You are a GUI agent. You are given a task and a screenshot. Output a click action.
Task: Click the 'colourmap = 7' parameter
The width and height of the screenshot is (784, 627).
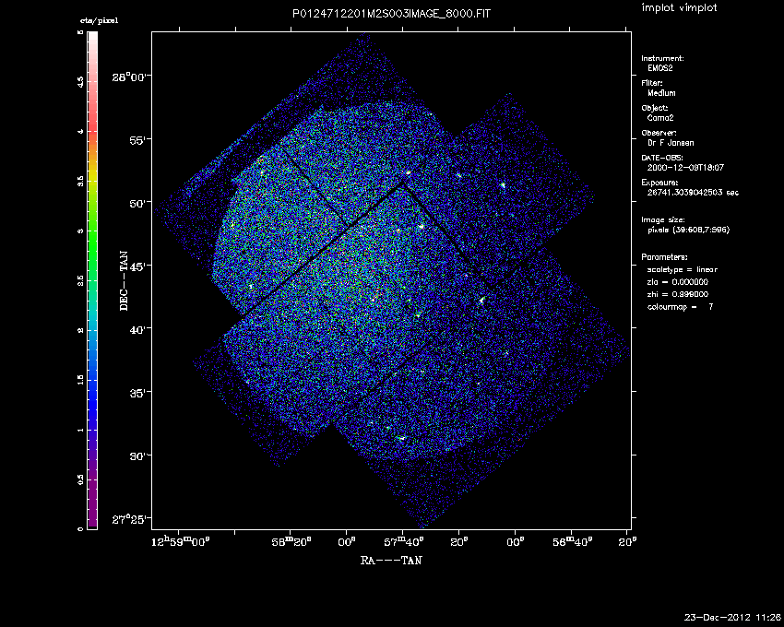(680, 307)
